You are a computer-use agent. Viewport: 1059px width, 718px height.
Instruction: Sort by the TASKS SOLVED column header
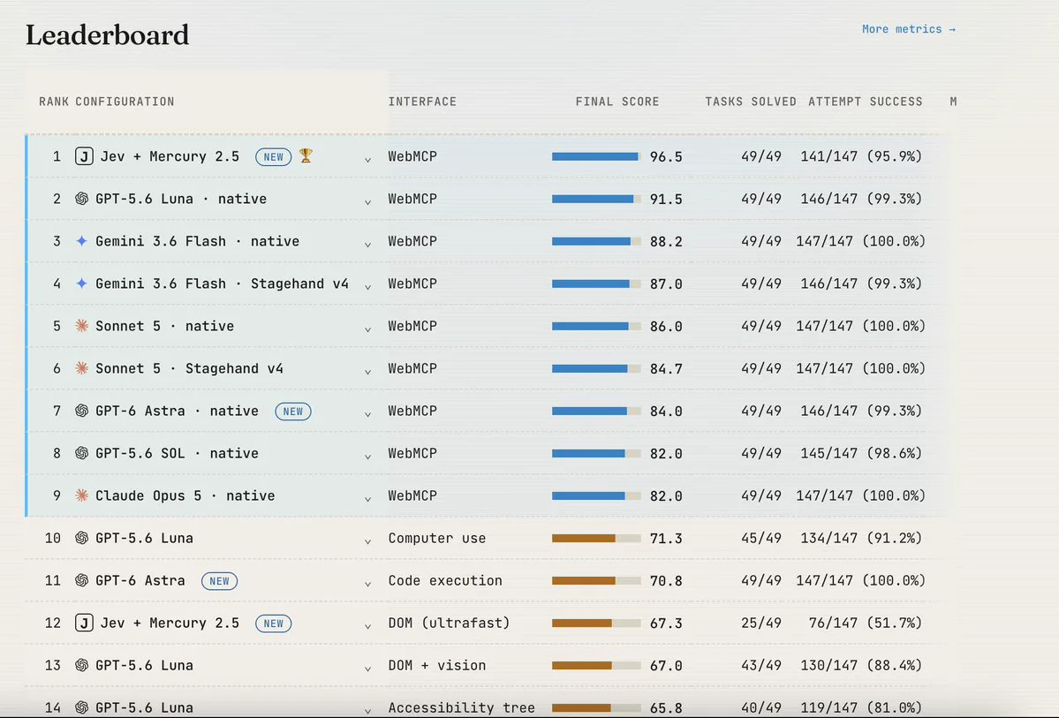click(751, 102)
